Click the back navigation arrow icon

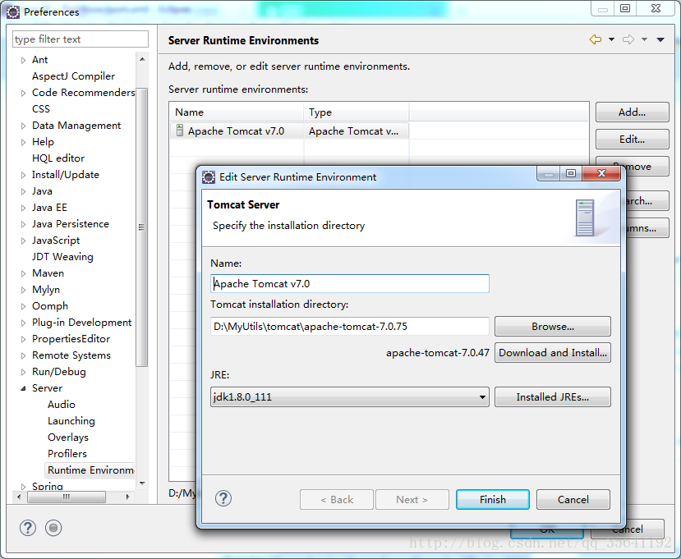[x=596, y=39]
